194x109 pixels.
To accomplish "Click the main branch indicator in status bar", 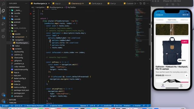I will [x=5, y=106].
